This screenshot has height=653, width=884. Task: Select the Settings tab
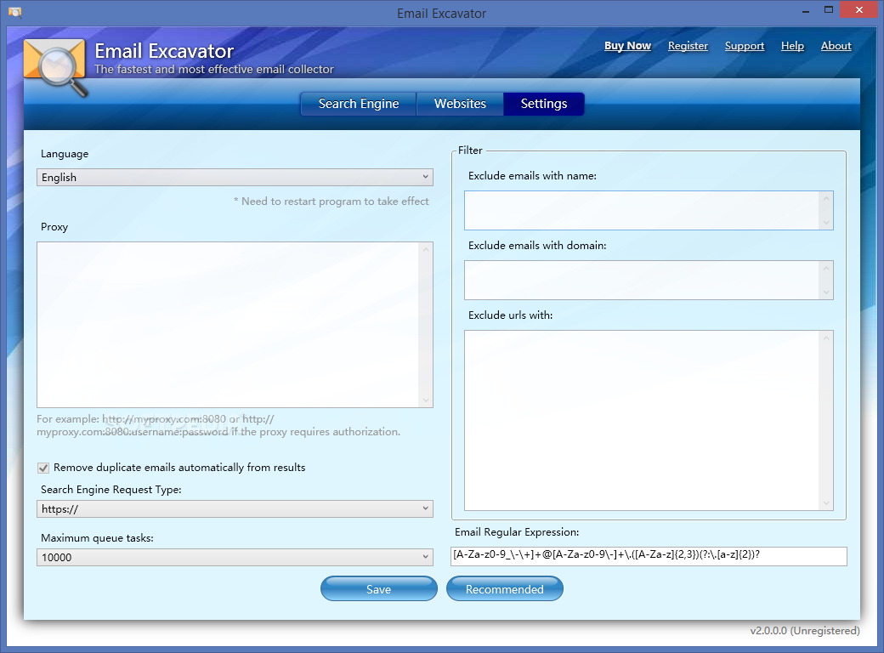tap(544, 104)
